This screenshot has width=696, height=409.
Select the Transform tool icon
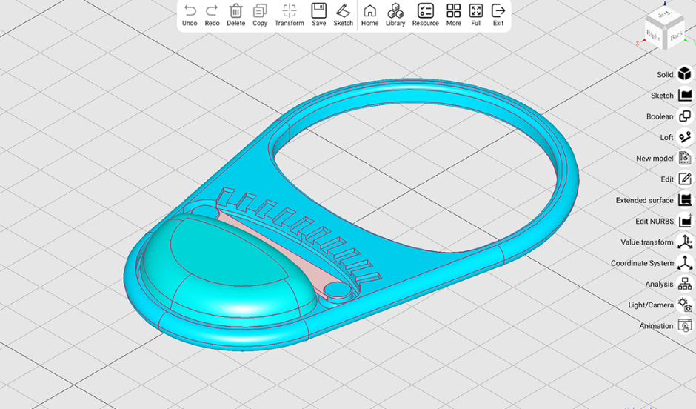click(x=290, y=10)
